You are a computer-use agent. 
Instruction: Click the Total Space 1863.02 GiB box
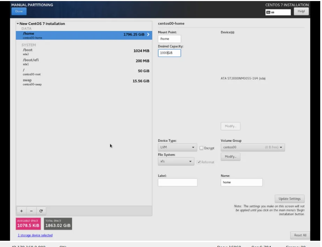(x=58, y=224)
